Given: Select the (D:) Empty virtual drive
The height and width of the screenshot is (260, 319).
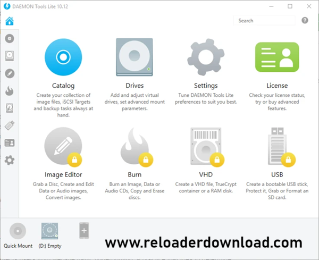Looking at the screenshot, I should point(50,231).
